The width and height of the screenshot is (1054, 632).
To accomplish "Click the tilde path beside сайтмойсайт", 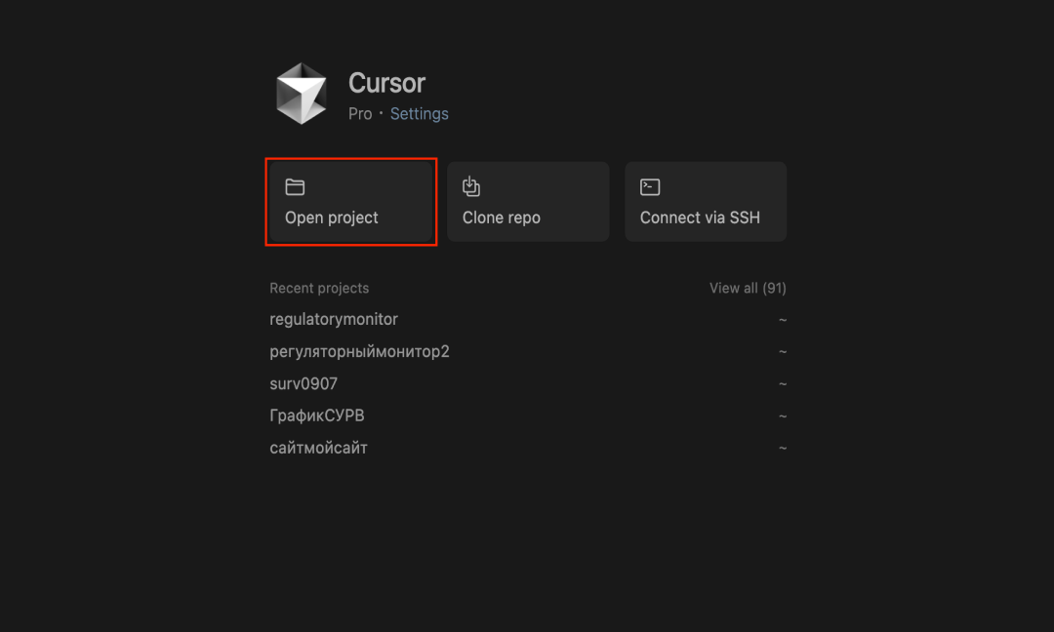I will click(x=783, y=449).
